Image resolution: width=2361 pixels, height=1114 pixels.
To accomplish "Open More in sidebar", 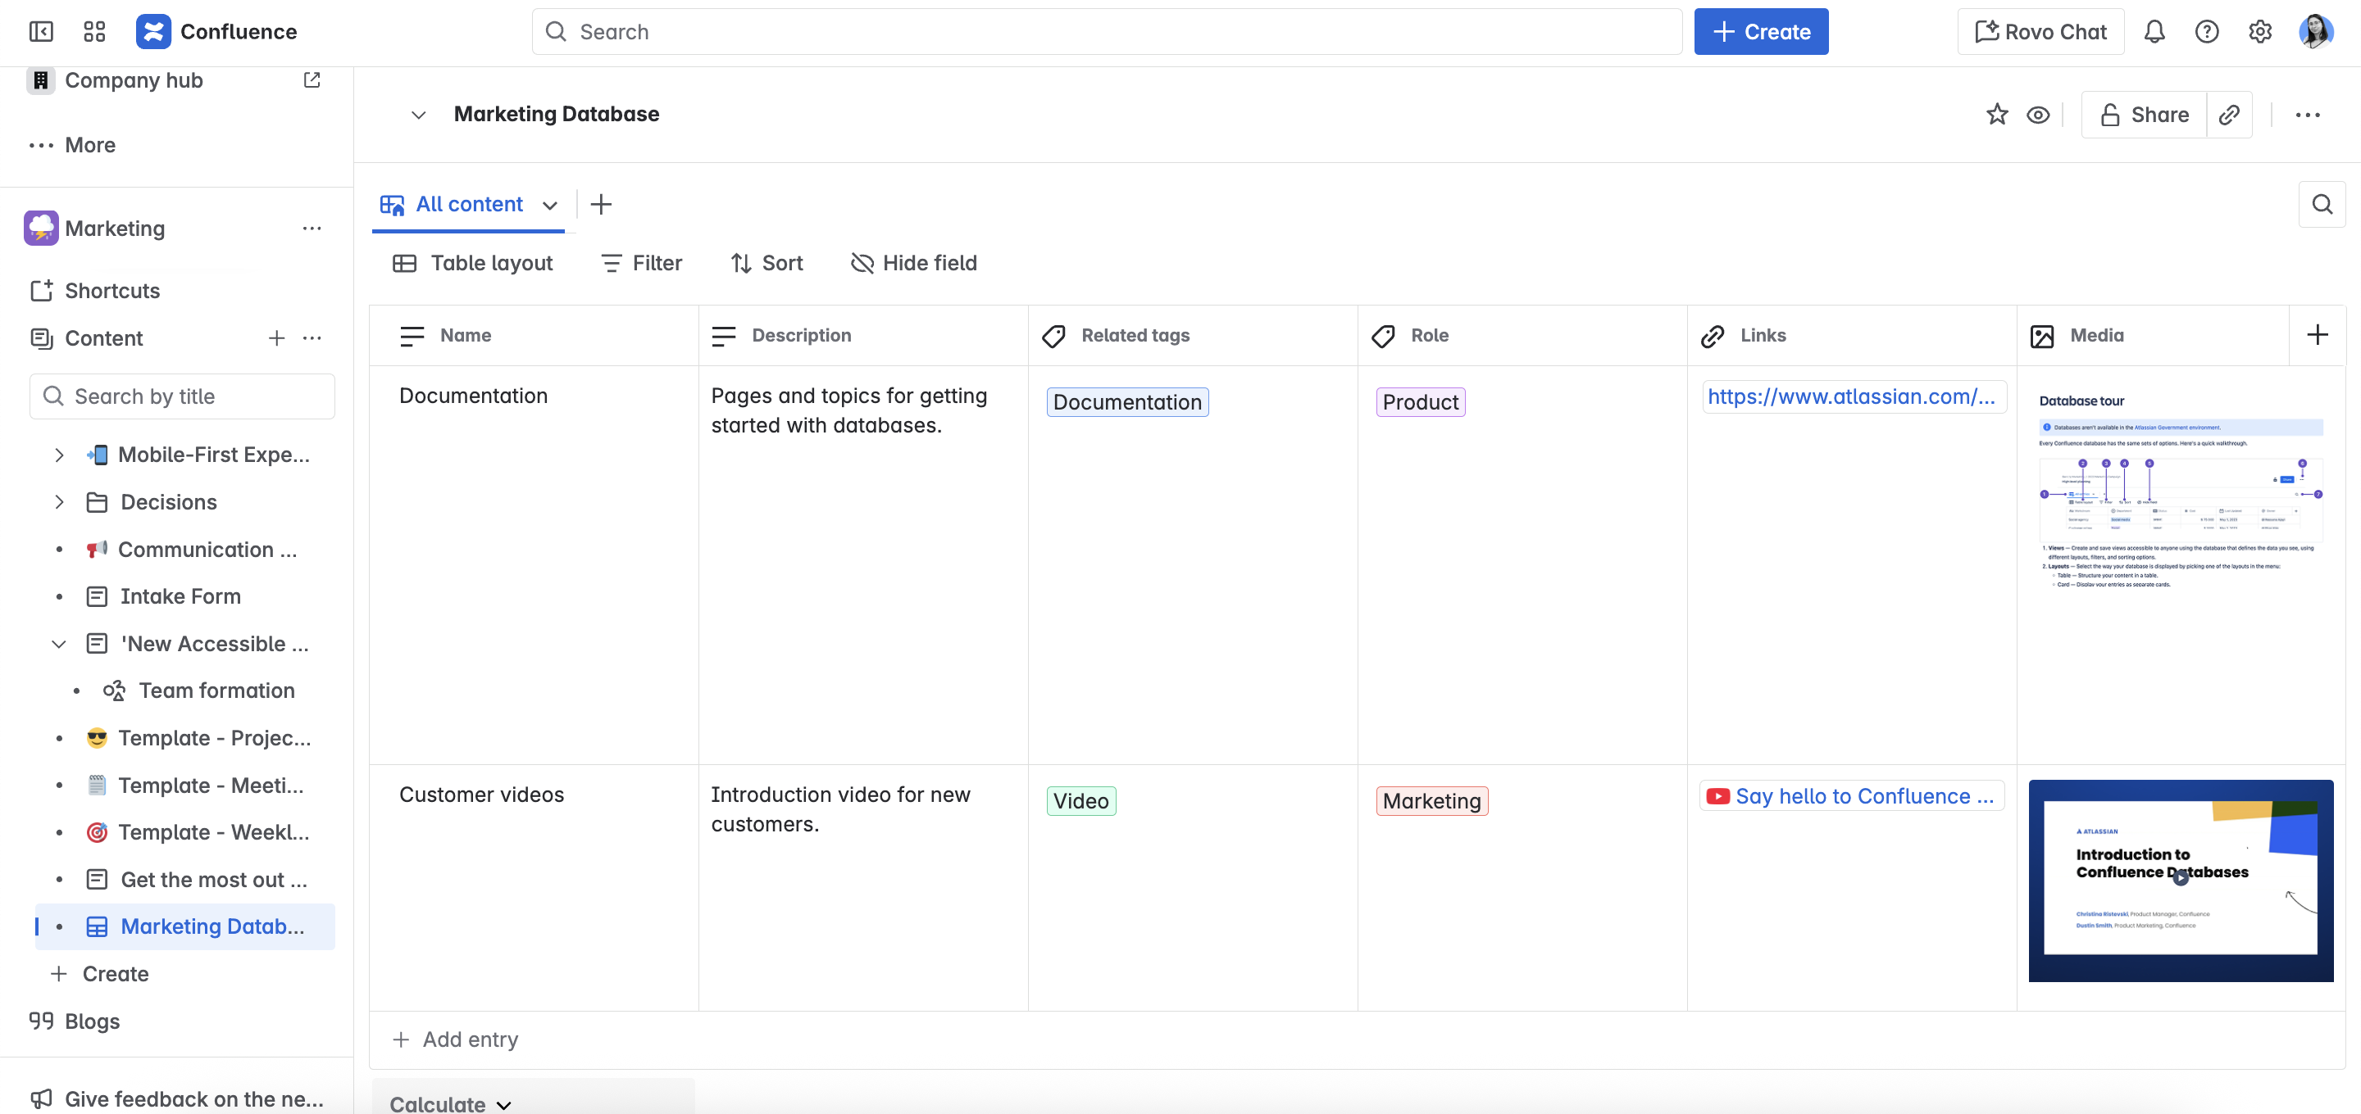I will [90, 145].
